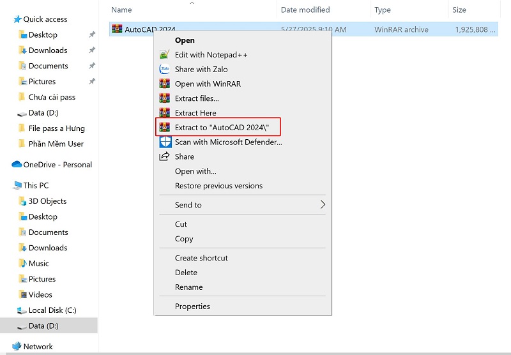Click the Quick access star icon
Viewport: 511px width, 355px height.
pos(18,19)
